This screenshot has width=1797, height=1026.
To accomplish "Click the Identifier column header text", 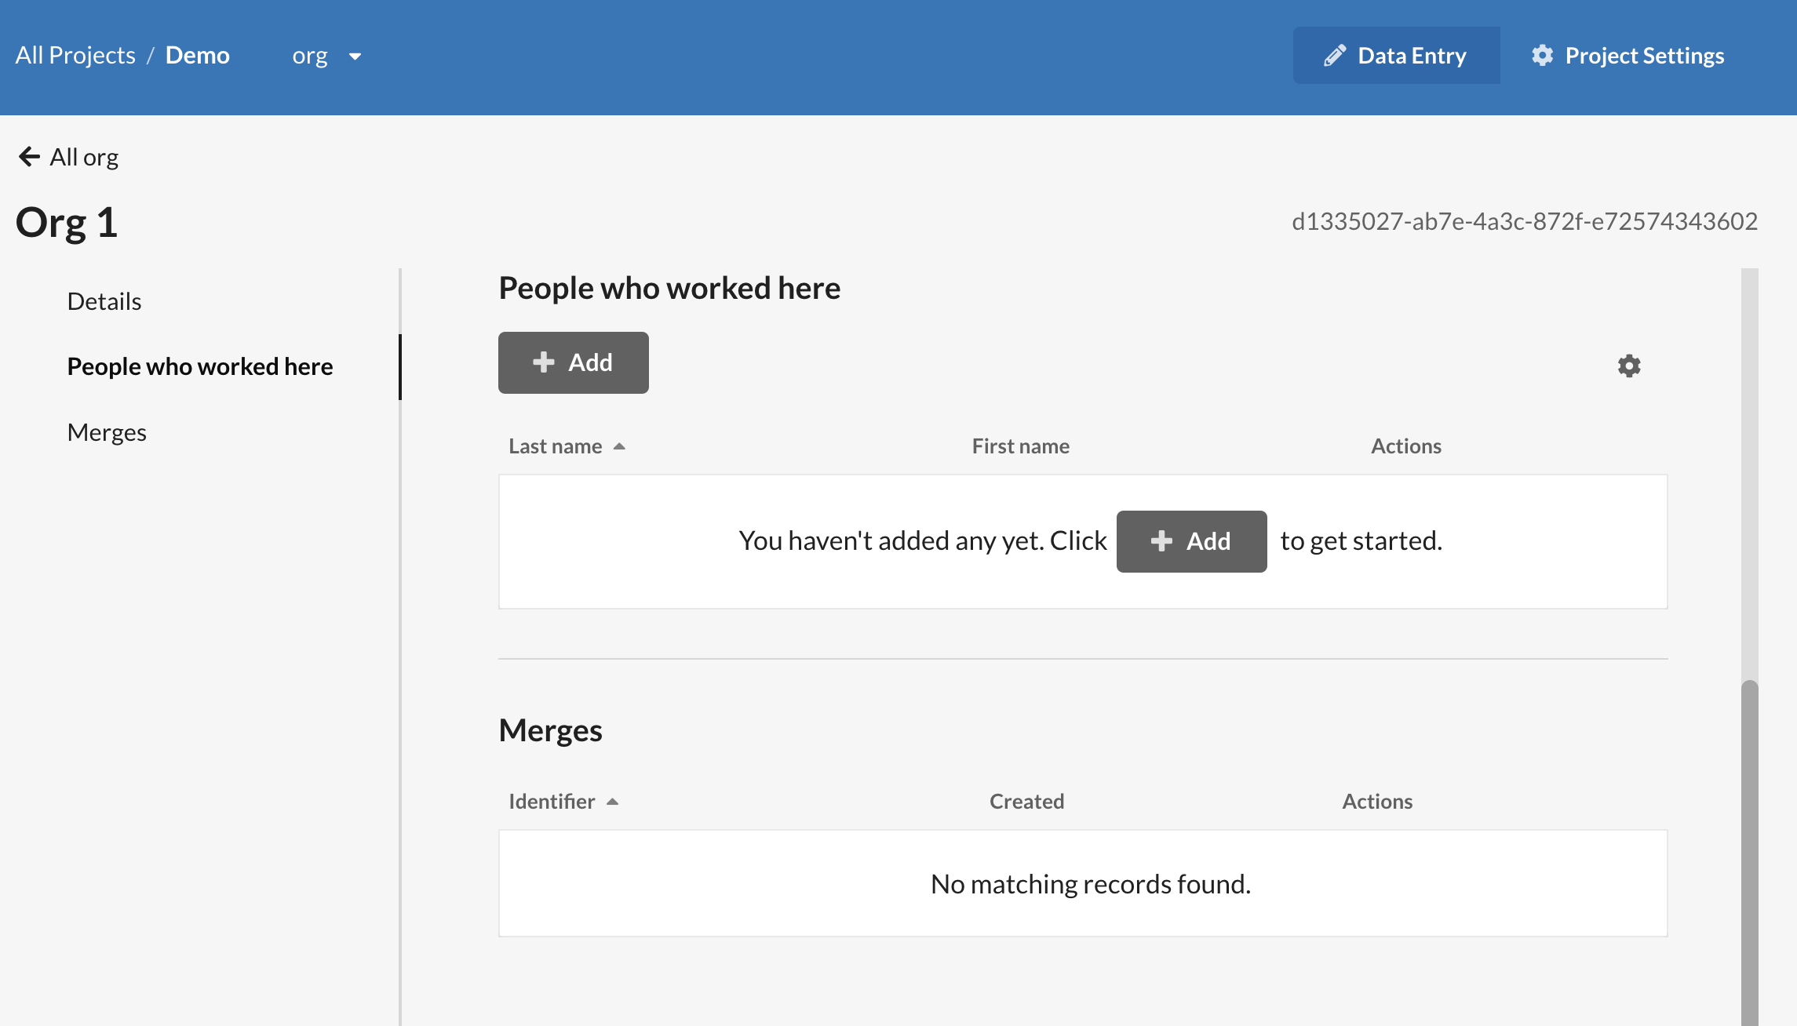I will 552,802.
